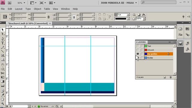Click the fx effects button
The image size is (192, 108).
click(x=144, y=15)
